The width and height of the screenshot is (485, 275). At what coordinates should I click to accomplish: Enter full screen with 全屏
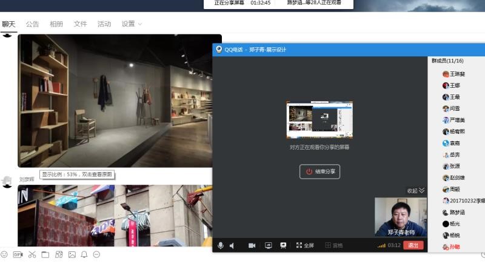[305, 245]
